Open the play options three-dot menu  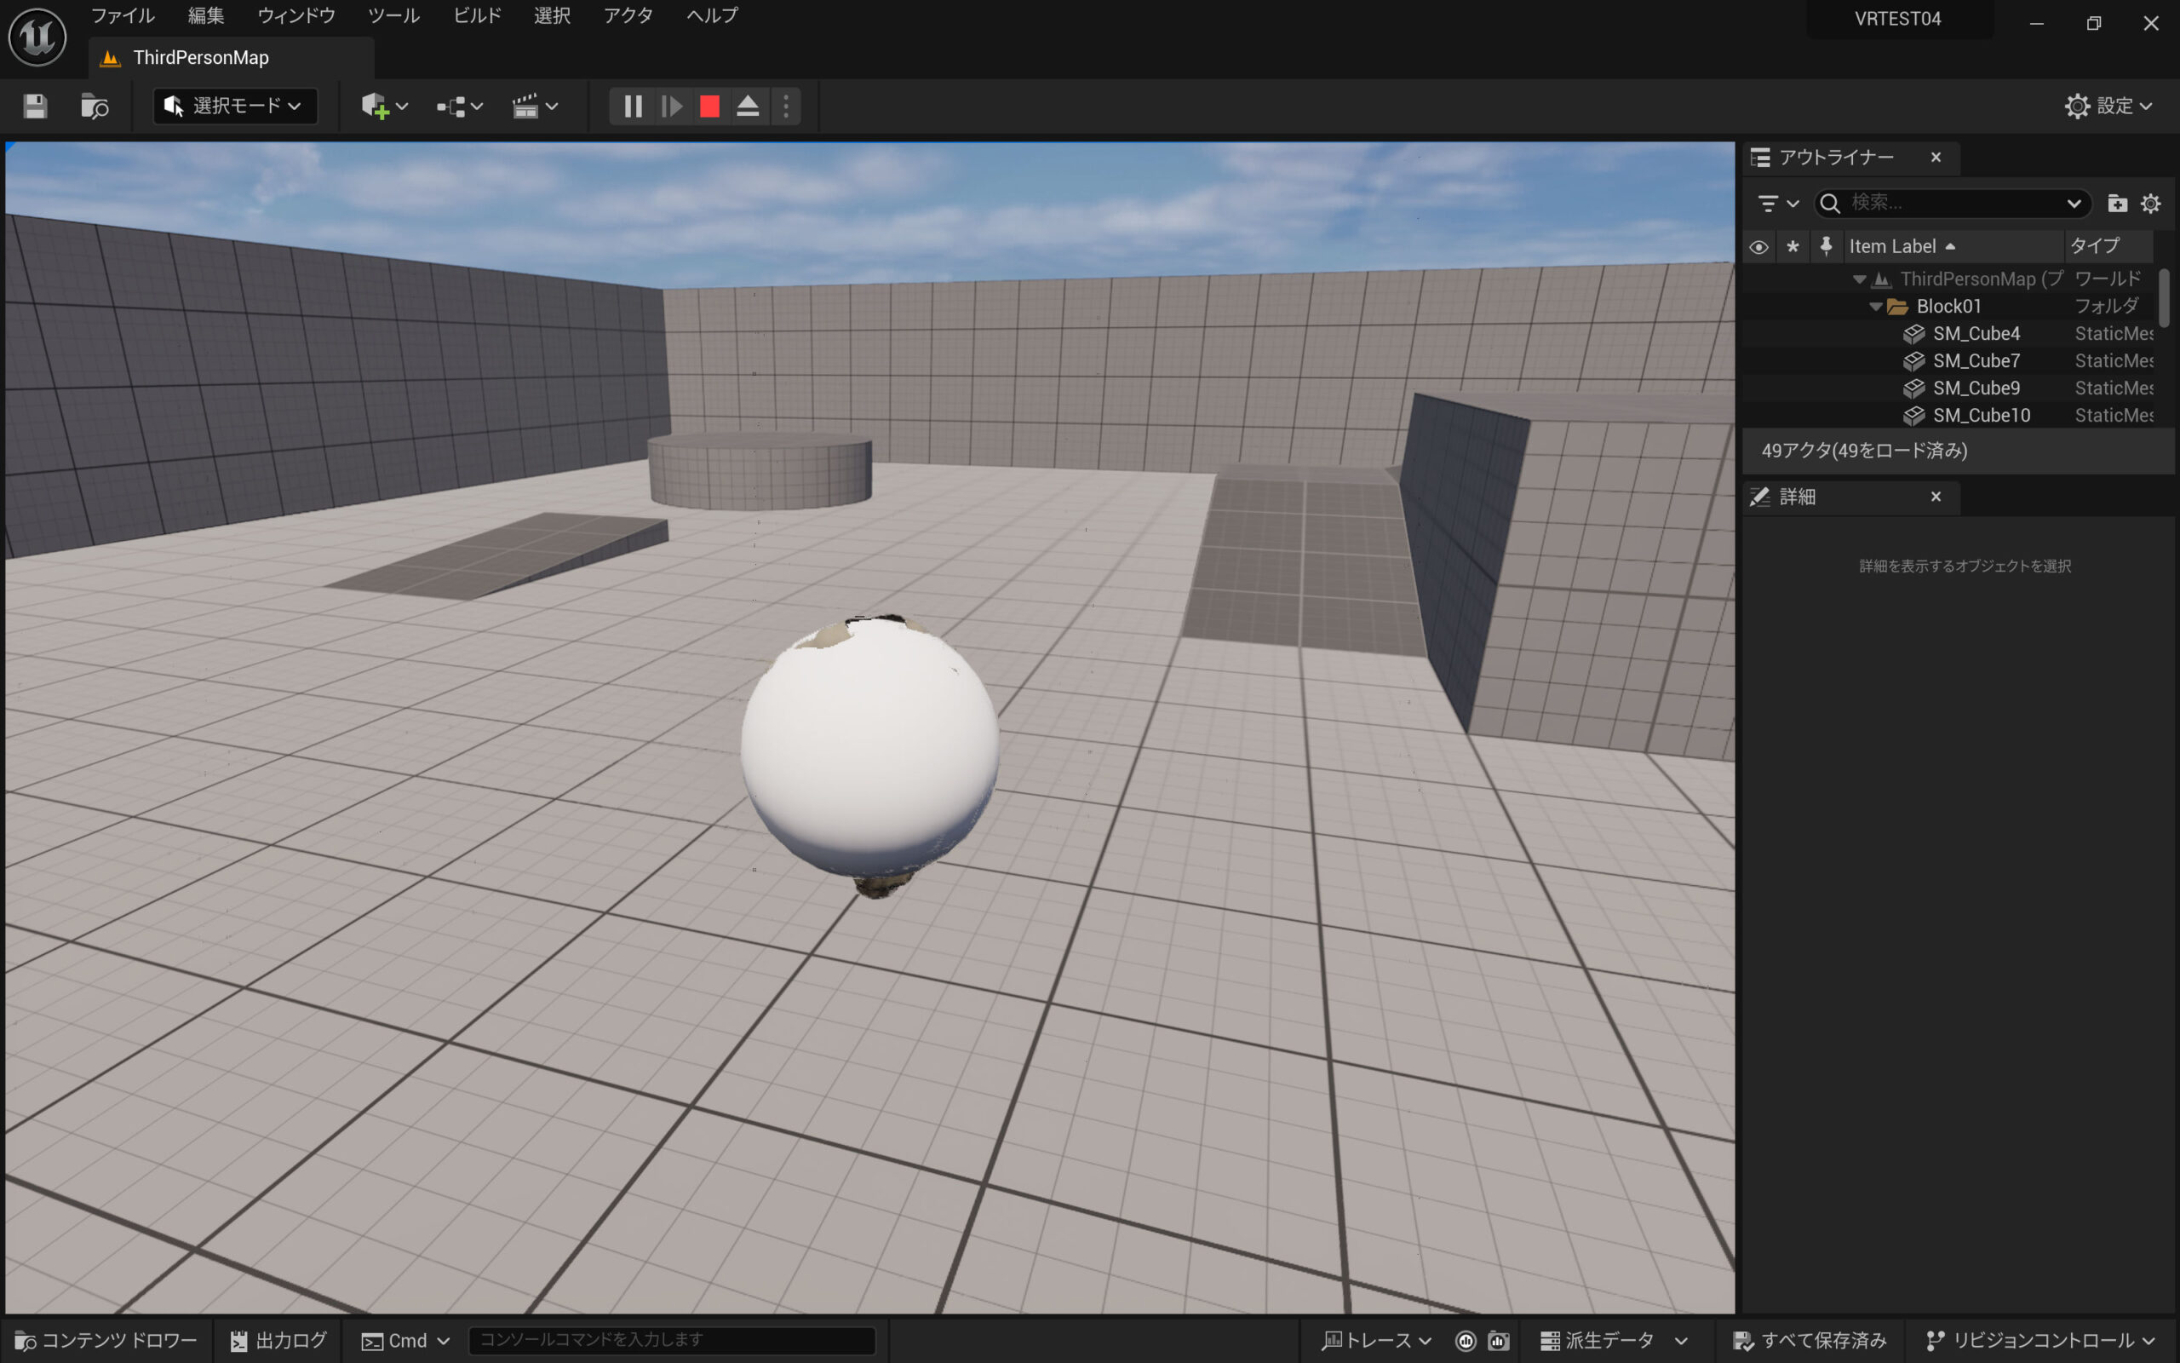pyautogui.click(x=787, y=106)
